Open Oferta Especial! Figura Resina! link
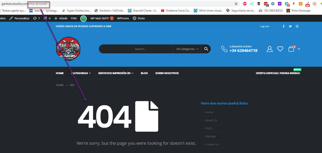 [x=278, y=73]
